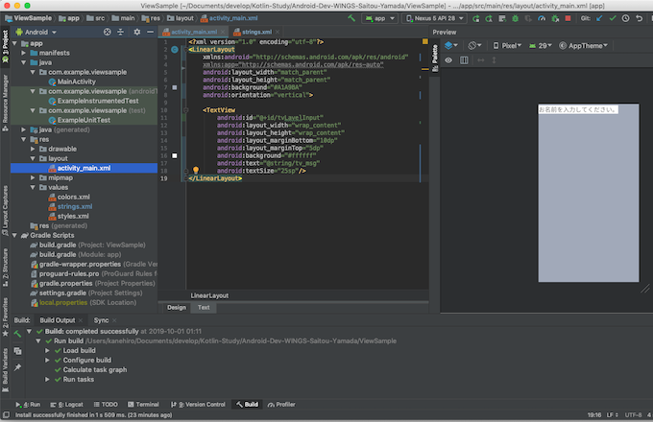Hide the Project panel with minus icon
Screen dimensions: 653x422
(x=150, y=32)
